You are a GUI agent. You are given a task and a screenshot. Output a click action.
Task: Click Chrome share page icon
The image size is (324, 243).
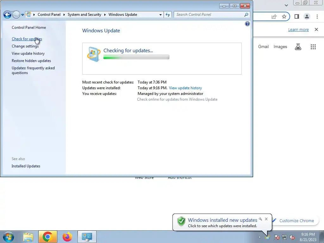coord(274,16)
